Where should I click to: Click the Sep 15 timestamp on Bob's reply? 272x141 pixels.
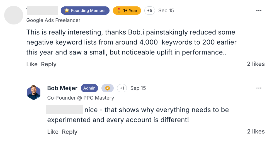tap(138, 88)
